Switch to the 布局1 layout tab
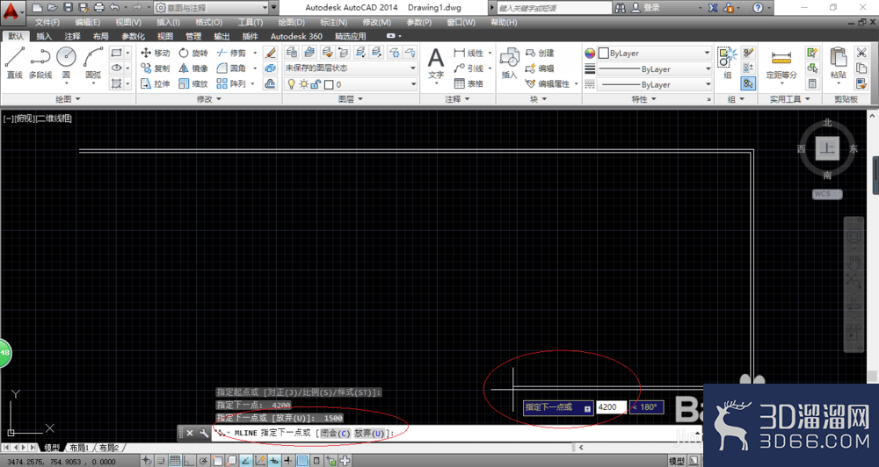Screen dimensions: 879x467 (79, 448)
